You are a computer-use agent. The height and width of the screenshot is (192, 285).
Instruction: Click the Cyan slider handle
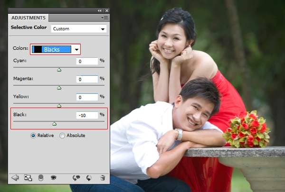coord(59,70)
